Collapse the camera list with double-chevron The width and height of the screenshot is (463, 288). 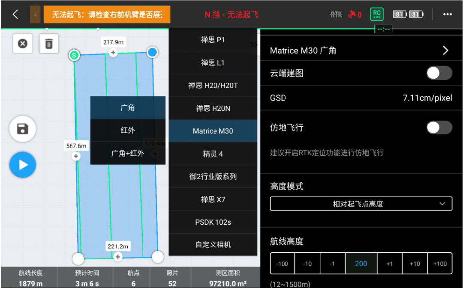coord(254,45)
